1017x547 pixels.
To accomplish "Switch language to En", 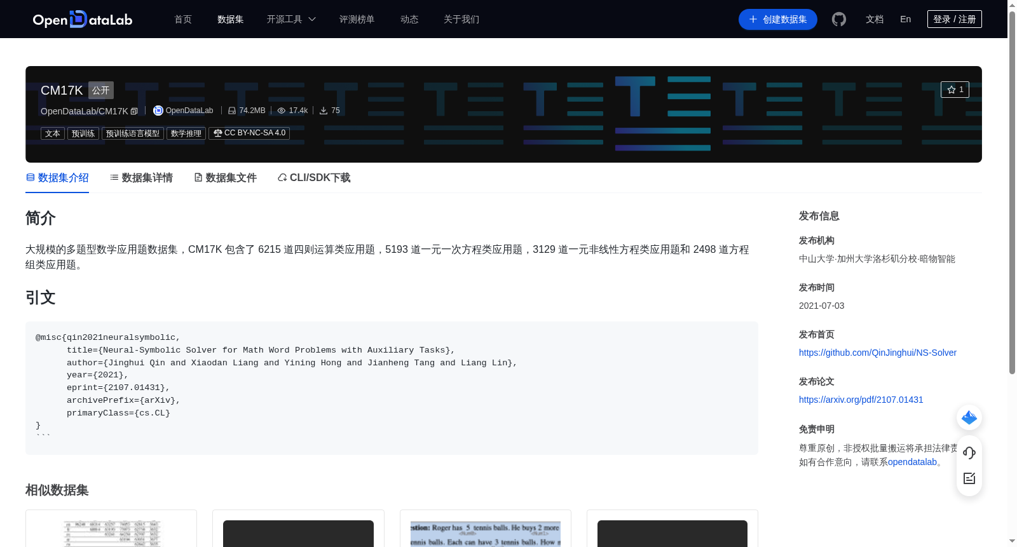I will (906, 19).
